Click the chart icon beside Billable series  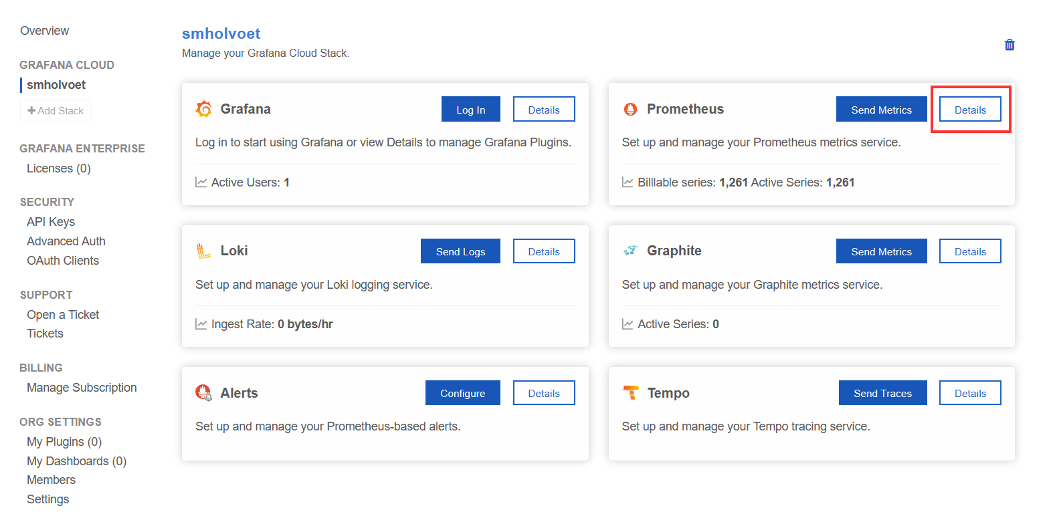point(628,182)
